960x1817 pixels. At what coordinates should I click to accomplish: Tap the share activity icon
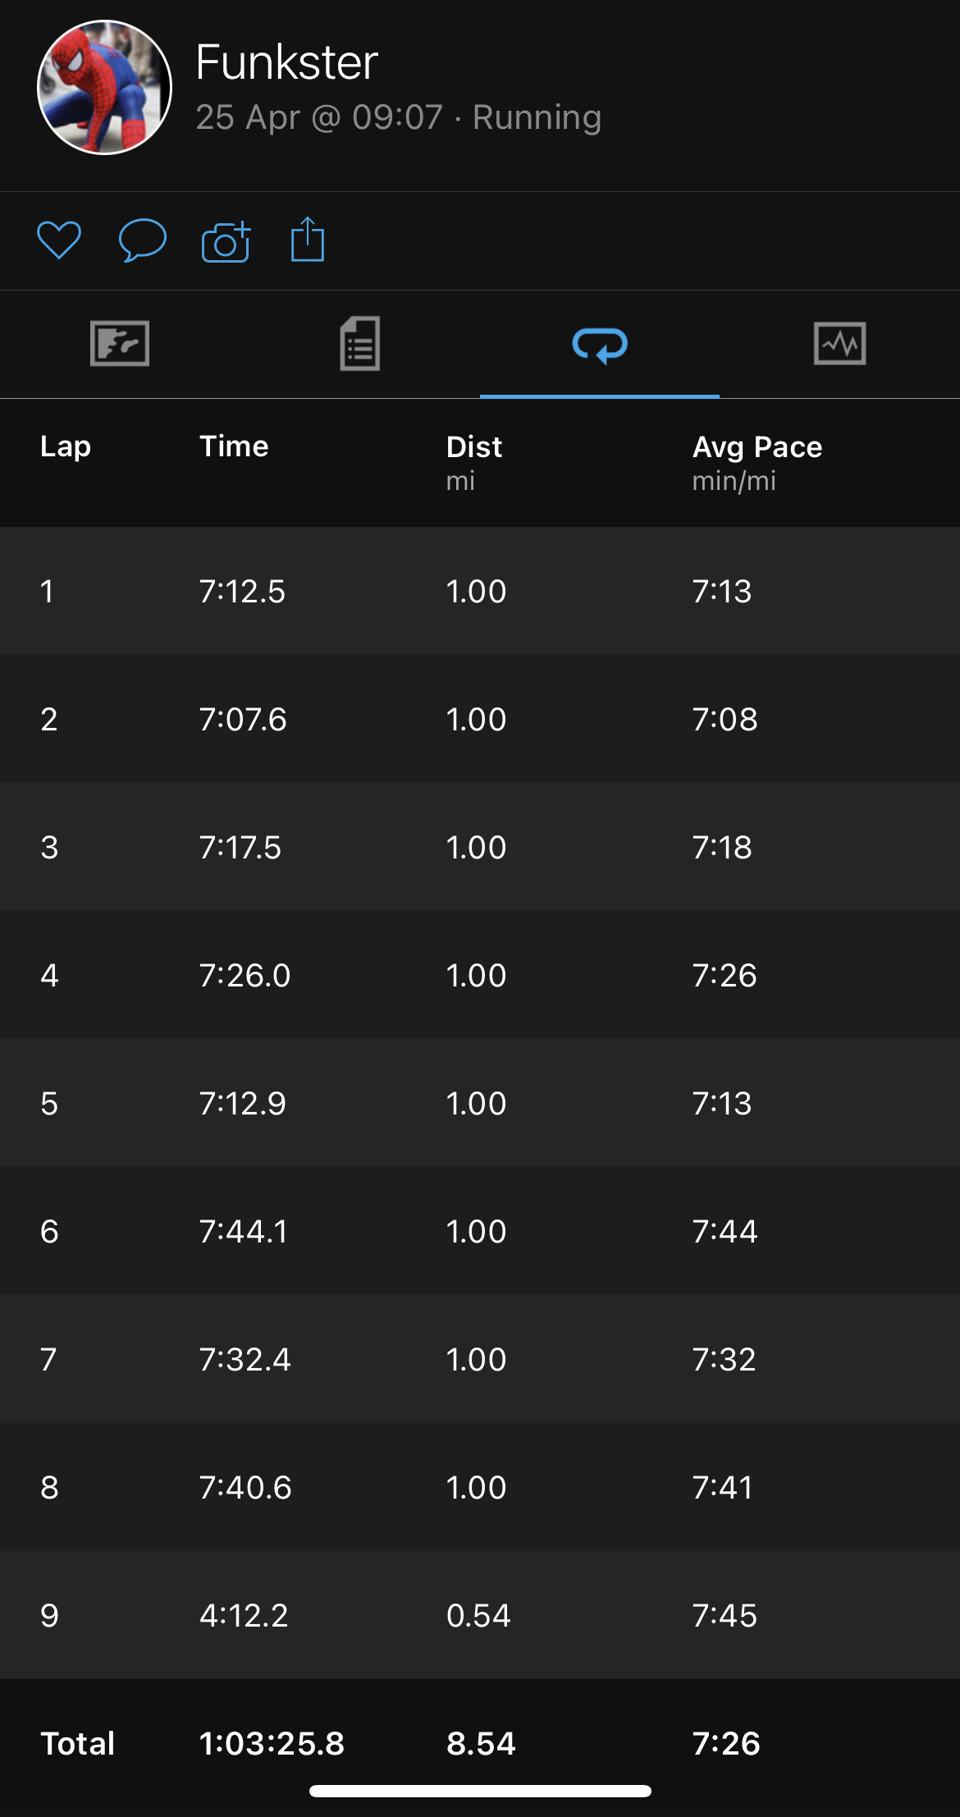point(308,240)
